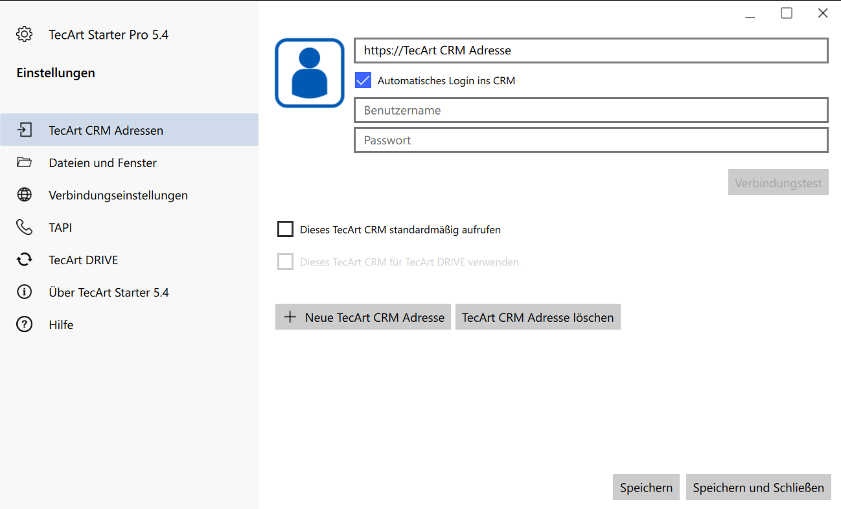This screenshot has height=509, width=841.
Task: Close the settings window
Action: (823, 13)
